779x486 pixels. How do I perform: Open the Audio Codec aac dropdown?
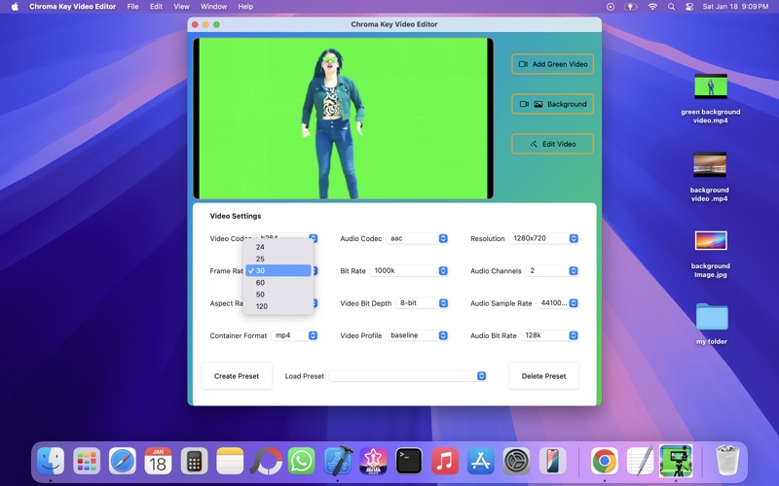point(418,238)
